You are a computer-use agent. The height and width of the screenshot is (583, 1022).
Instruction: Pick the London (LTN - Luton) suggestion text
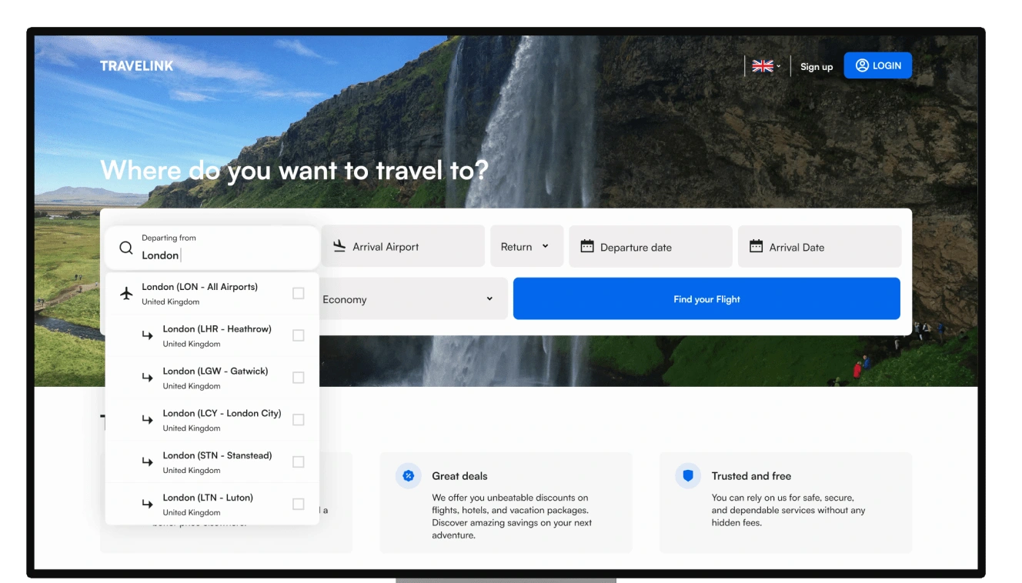pos(208,498)
